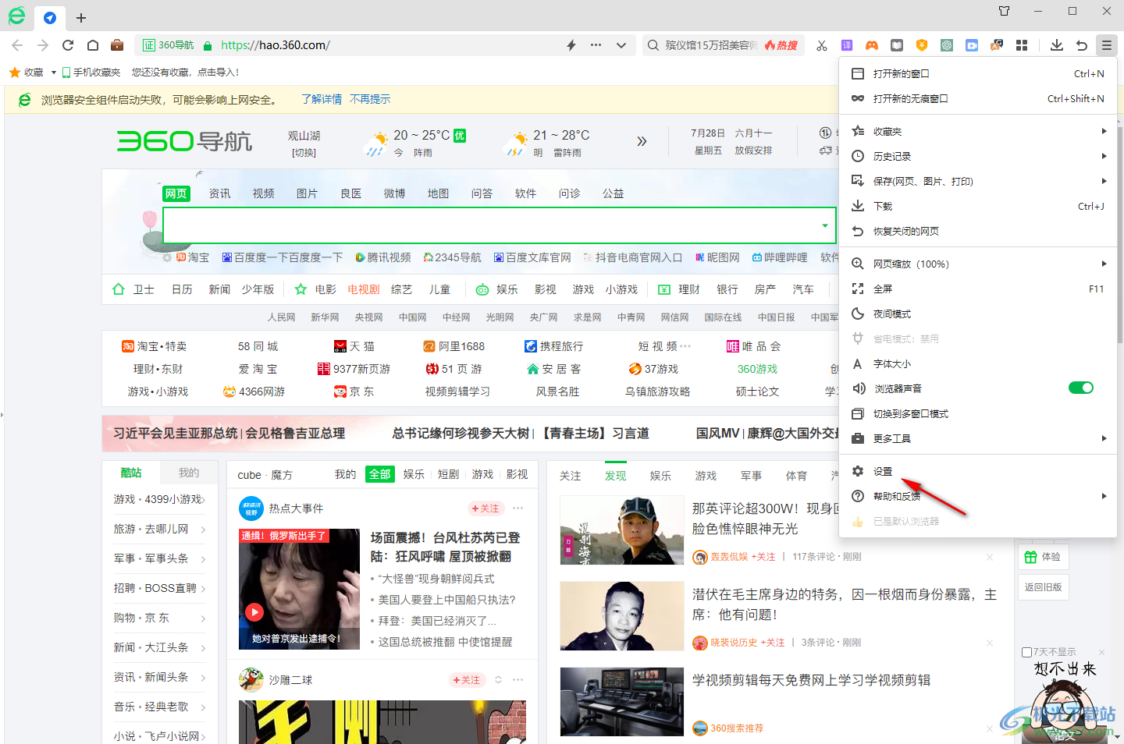Toggle 浏览器声音 switch off
Image resolution: width=1124 pixels, height=744 pixels.
pyautogui.click(x=1081, y=388)
